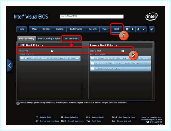Open the wrench settings icon
Viewport: 171px width, 131px height.
(144, 29)
